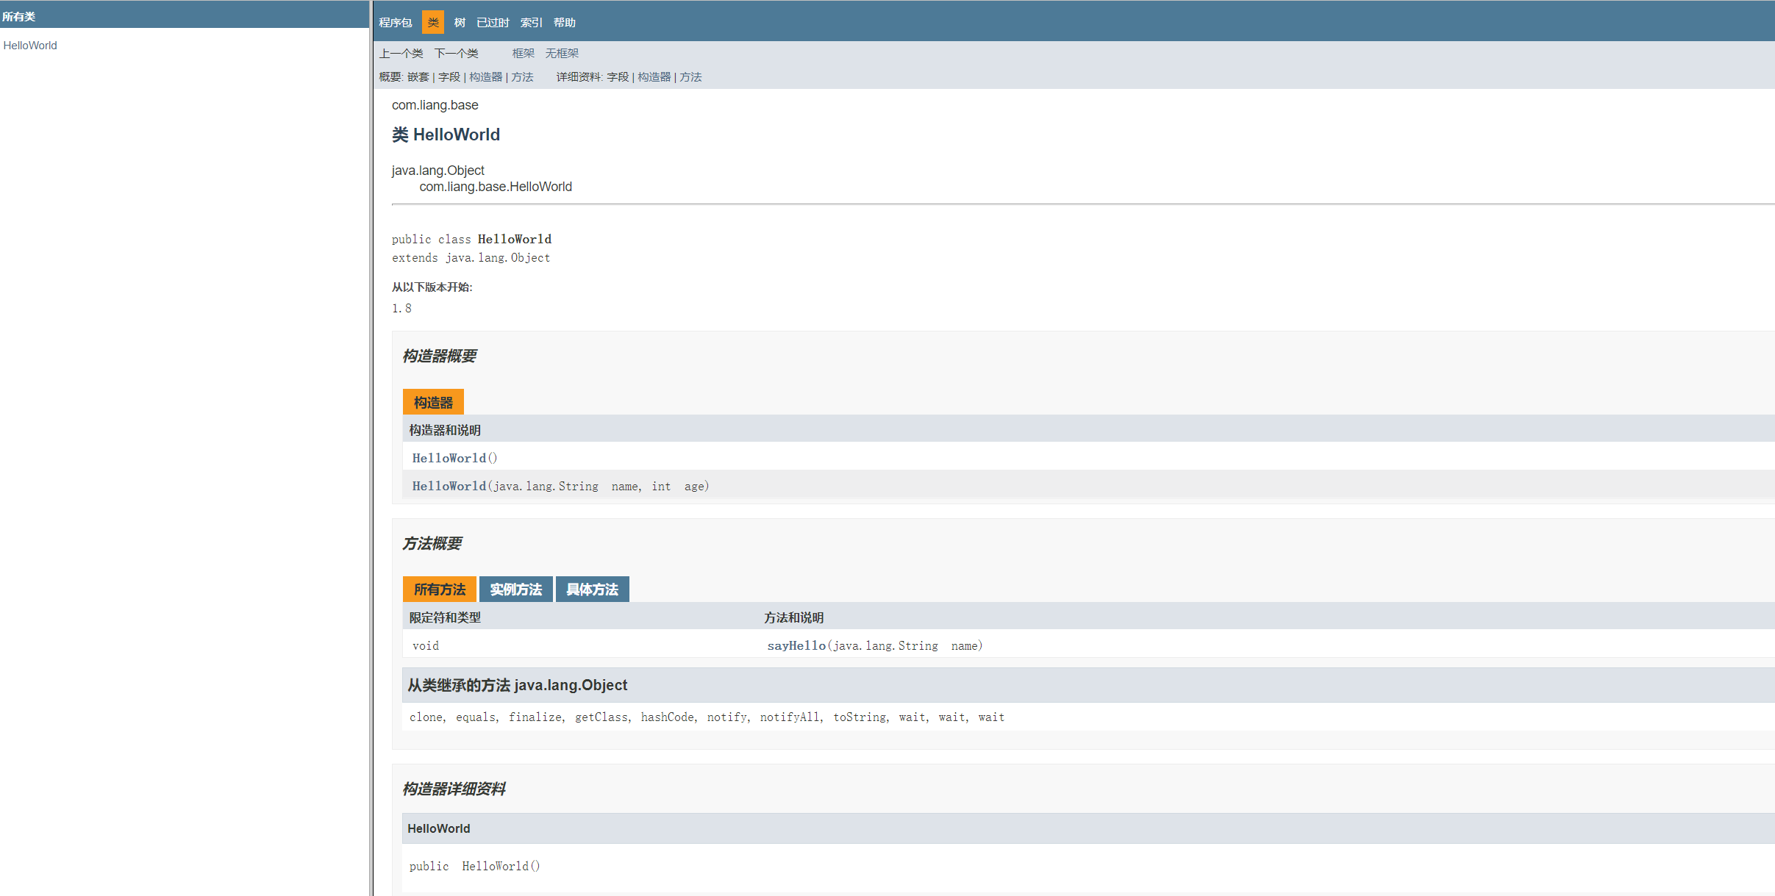The height and width of the screenshot is (896, 1775).
Task: Open HelloWorld(String name, int age) constructor link
Action: coord(449,486)
